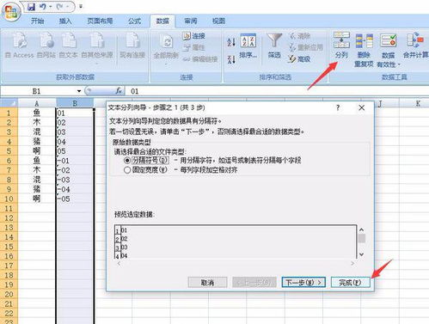
Task: Click the Finish (完成) button
Action: pyautogui.click(x=351, y=283)
